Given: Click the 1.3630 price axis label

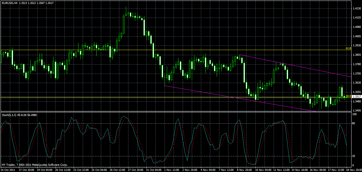Looking at the screenshot, I should click(x=357, y=83).
